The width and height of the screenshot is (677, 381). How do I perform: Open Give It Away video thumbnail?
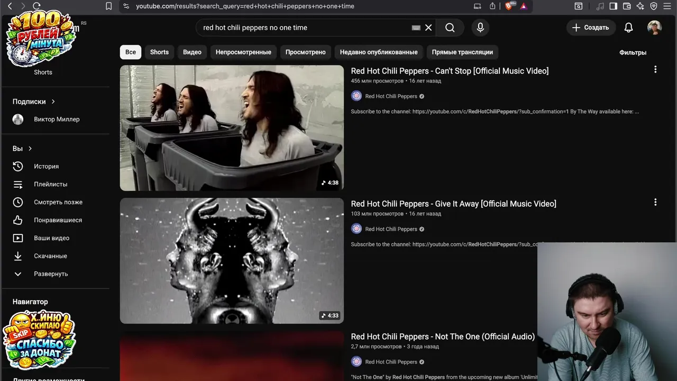point(232,261)
